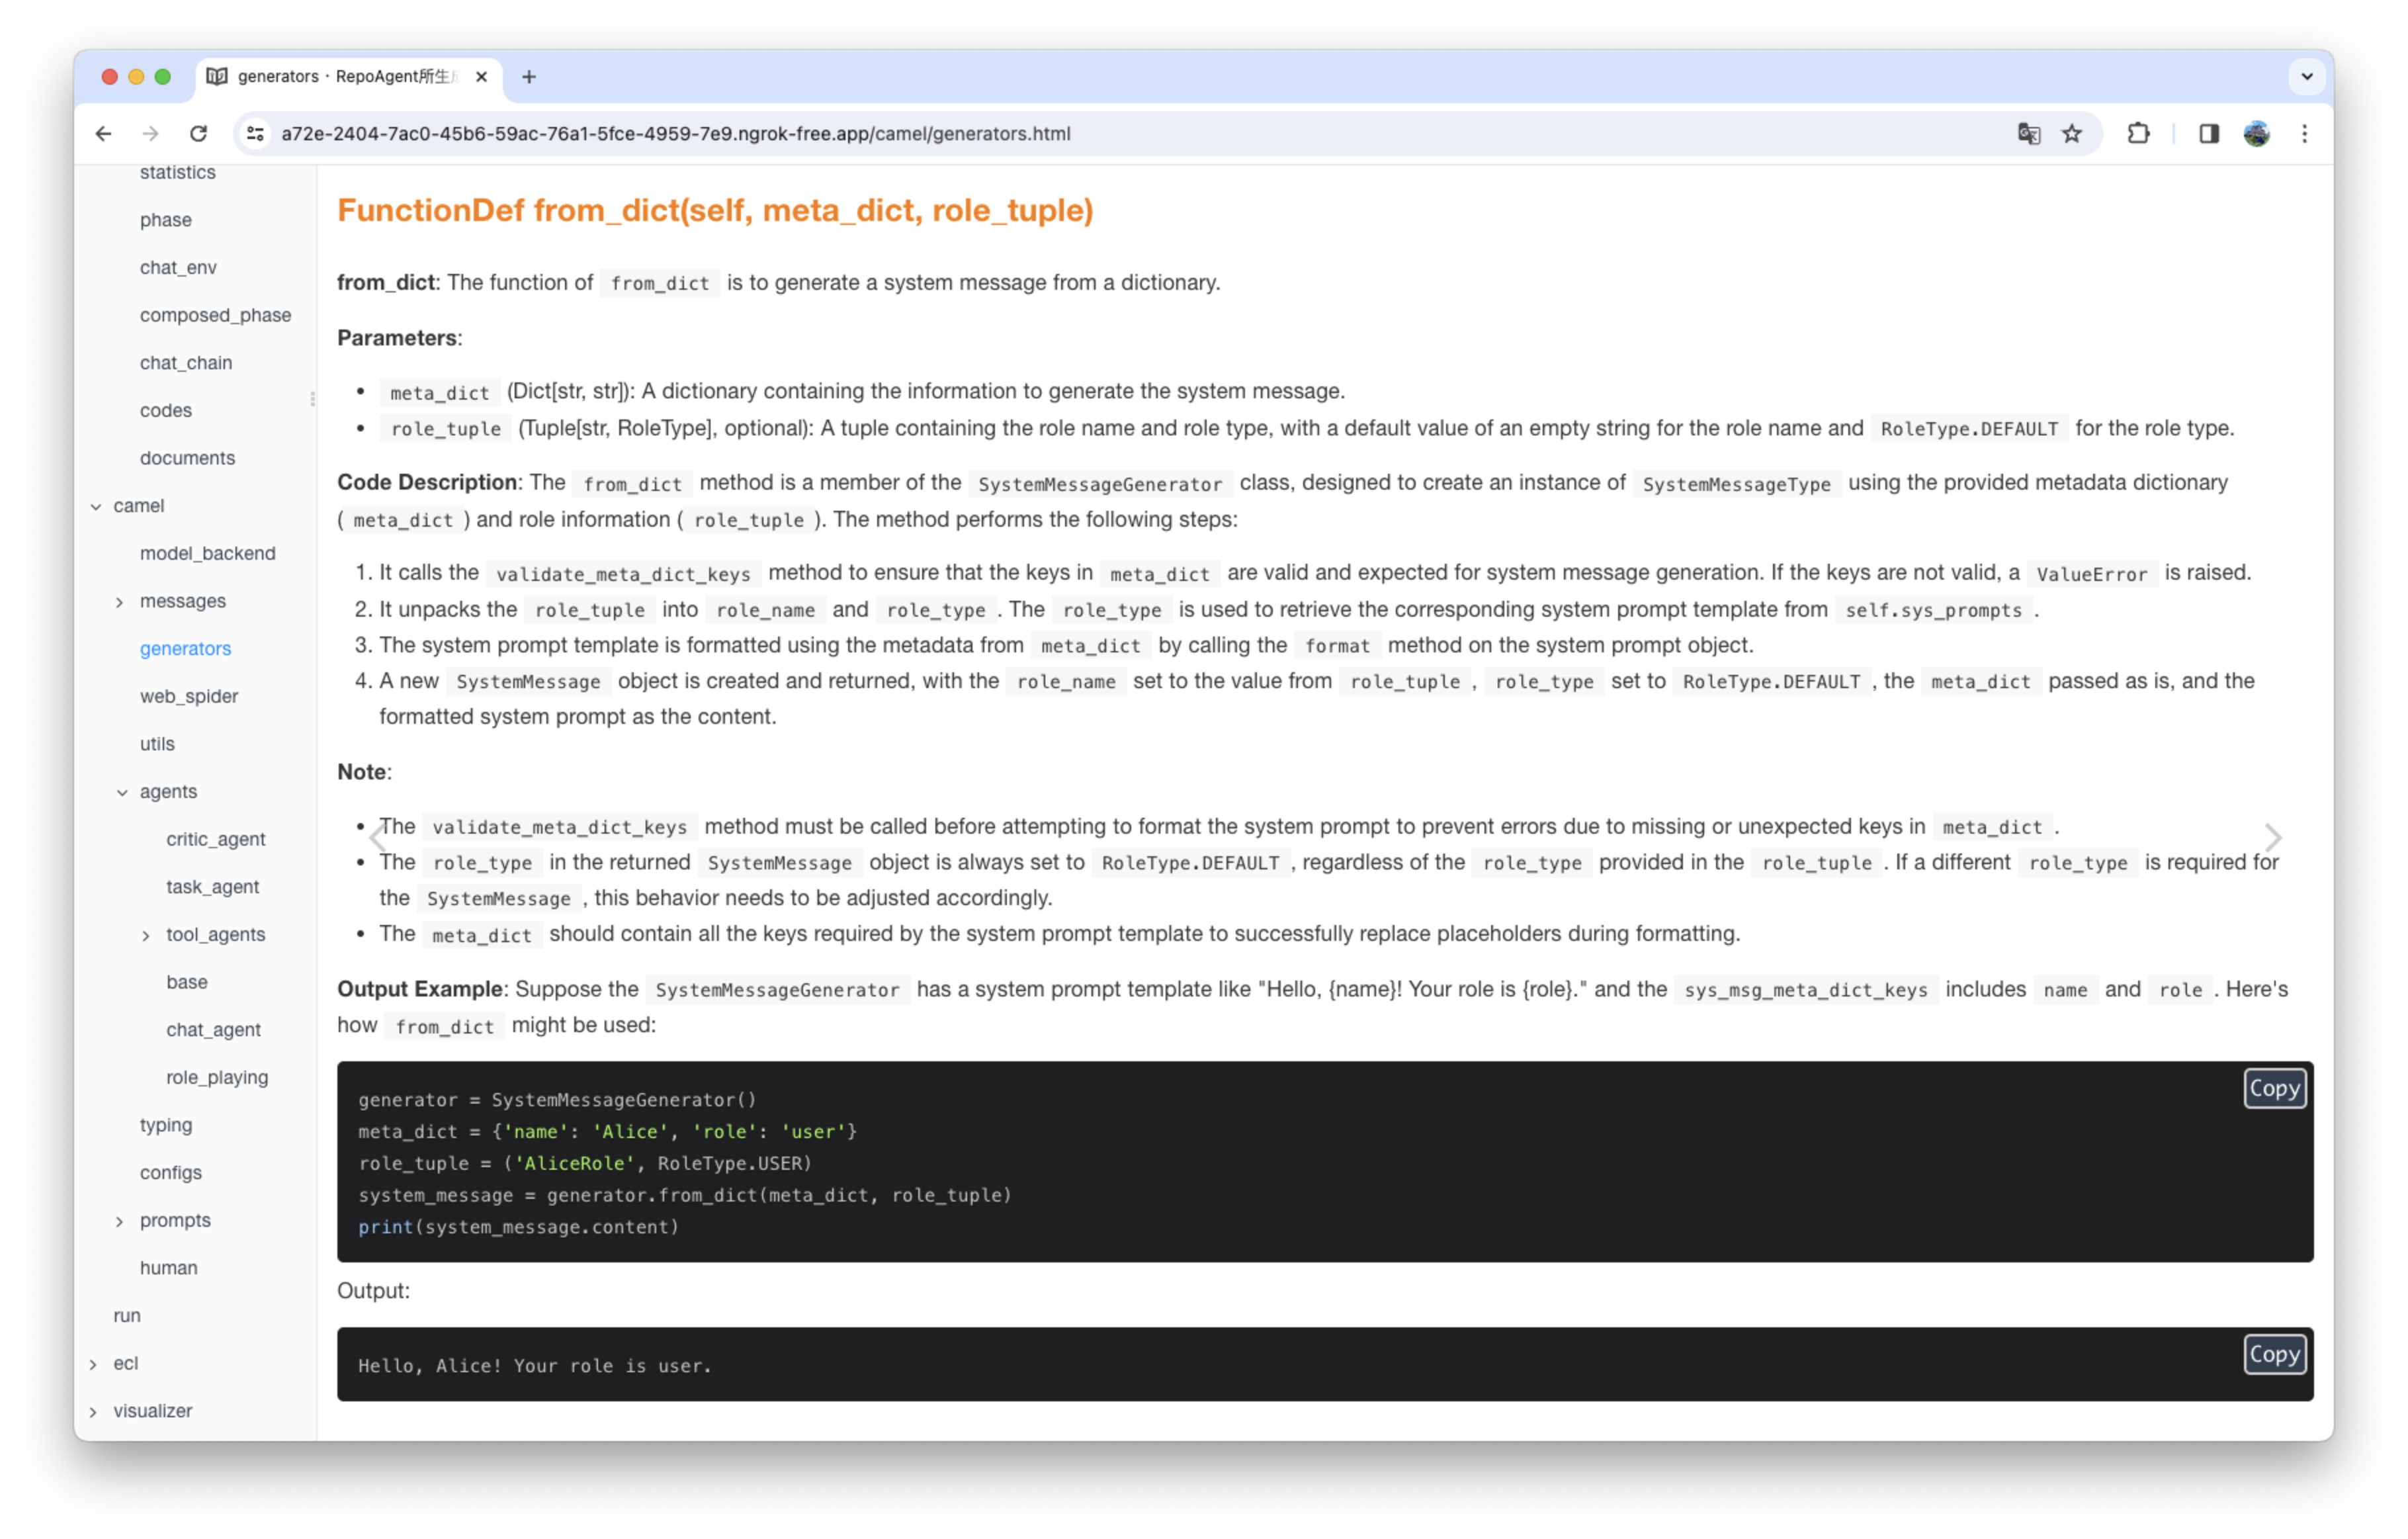Screen dimensions: 2408x1539
Task: Go to next page arrow
Action: point(2272,837)
